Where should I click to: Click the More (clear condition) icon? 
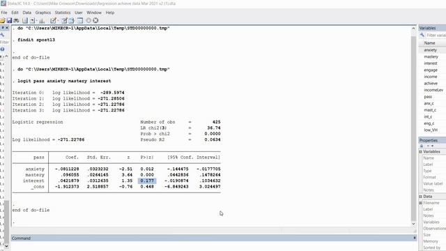pyautogui.click(x=89, y=20)
